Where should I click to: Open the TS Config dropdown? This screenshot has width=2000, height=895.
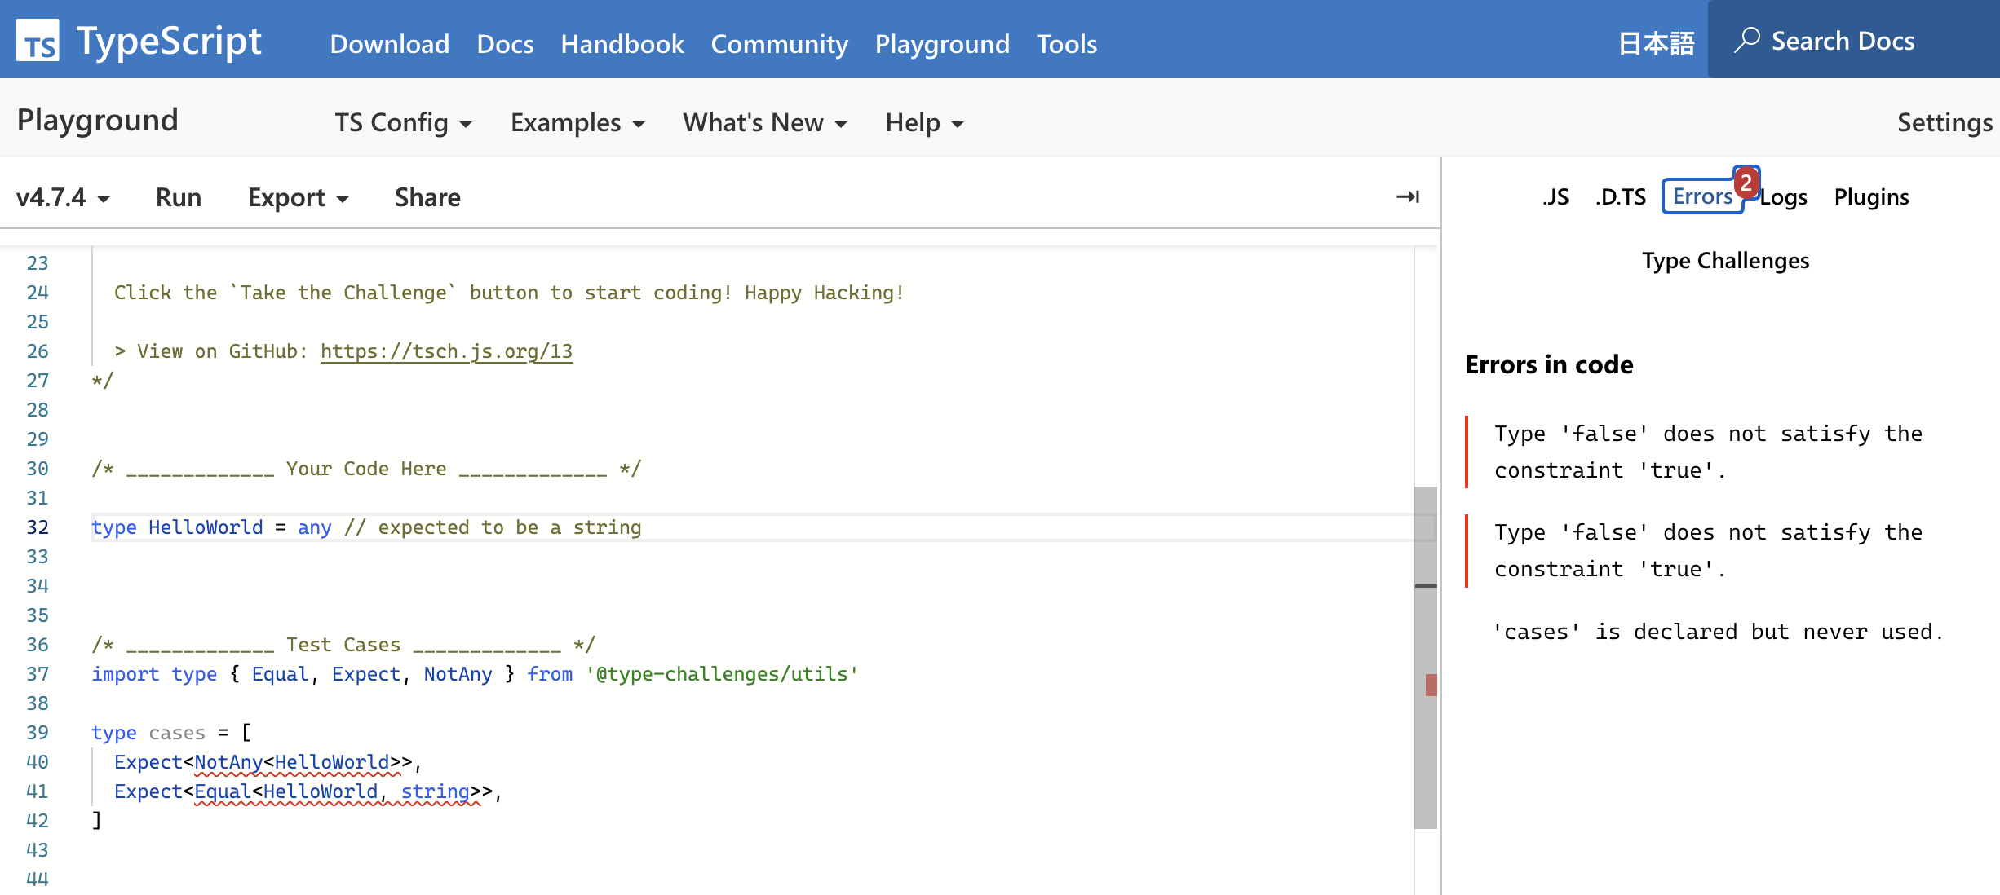coord(403,122)
